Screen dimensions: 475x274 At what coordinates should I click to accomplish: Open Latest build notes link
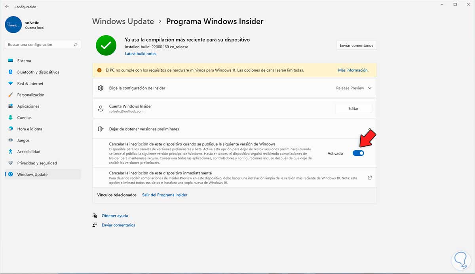[x=141, y=54]
